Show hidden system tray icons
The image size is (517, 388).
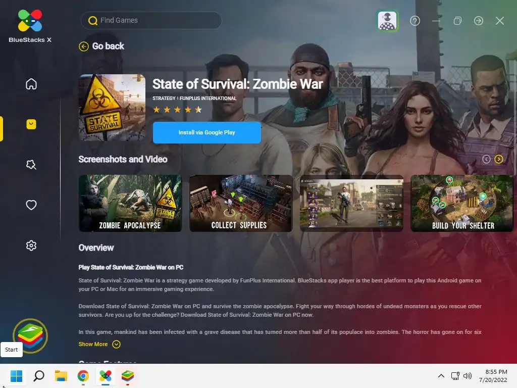(441, 376)
